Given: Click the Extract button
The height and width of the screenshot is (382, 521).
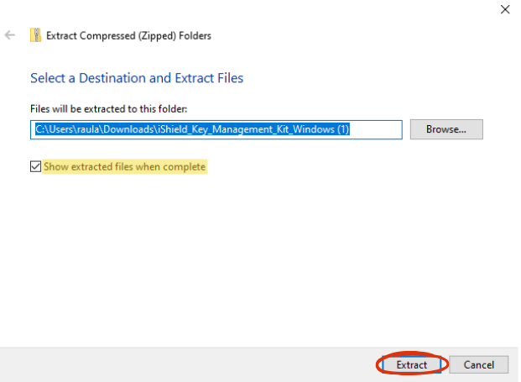Looking at the screenshot, I should 411,364.
